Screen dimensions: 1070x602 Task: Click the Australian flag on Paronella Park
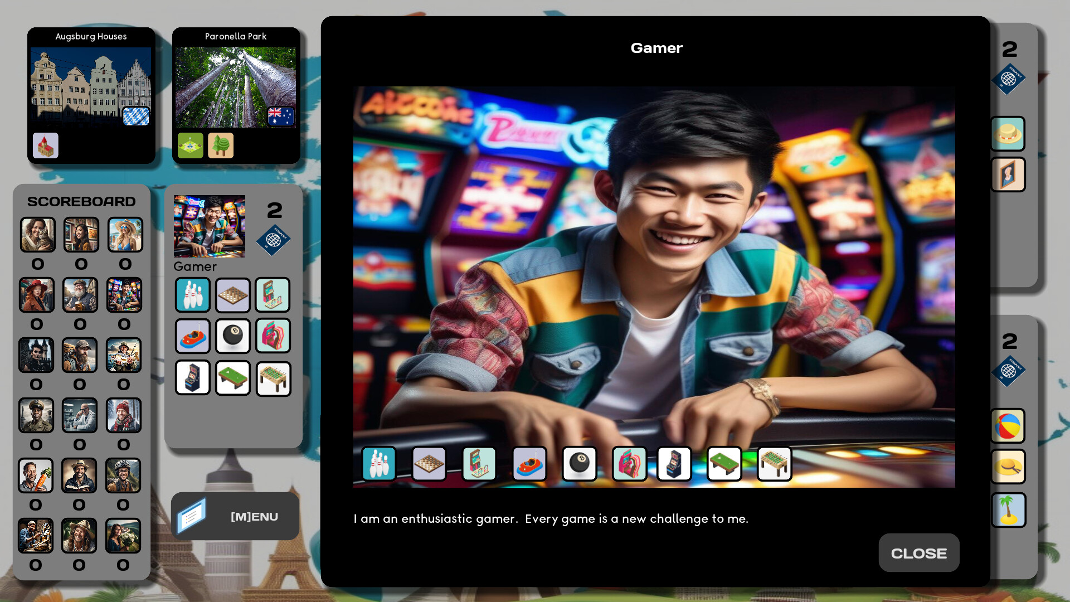pos(281,115)
